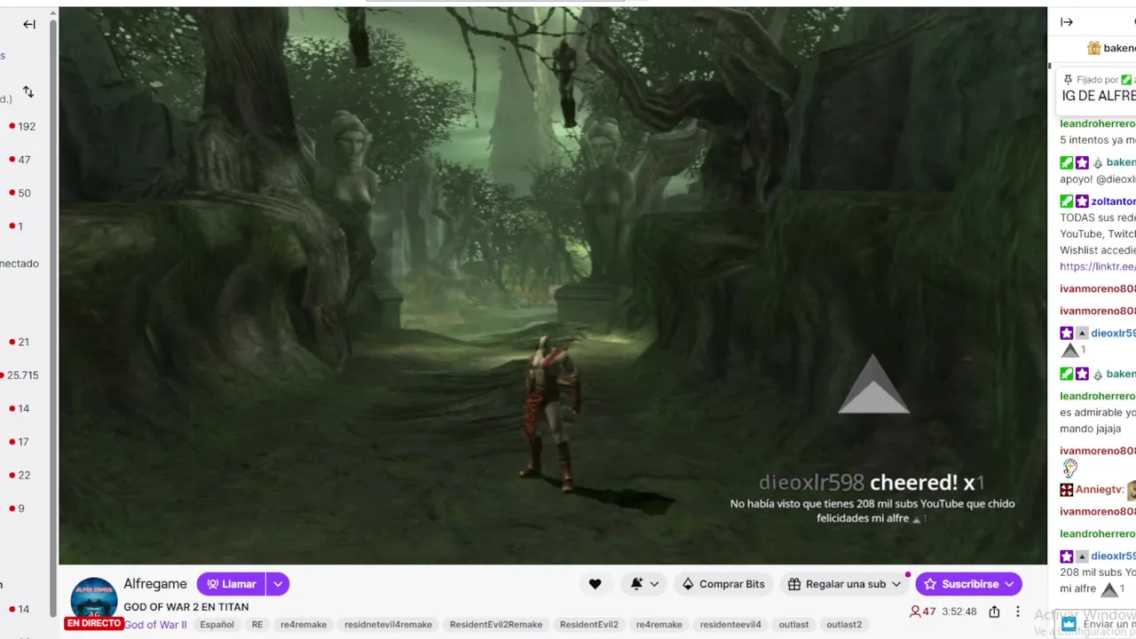The height and width of the screenshot is (639, 1136).
Task: Click username leandroherrero above '5 intentos'
Action: [x=1098, y=123]
